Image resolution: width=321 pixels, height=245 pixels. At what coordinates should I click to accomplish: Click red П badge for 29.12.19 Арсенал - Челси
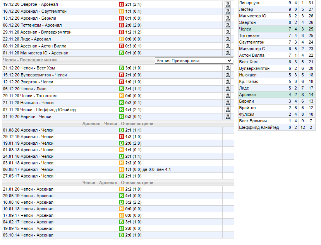[122, 137]
